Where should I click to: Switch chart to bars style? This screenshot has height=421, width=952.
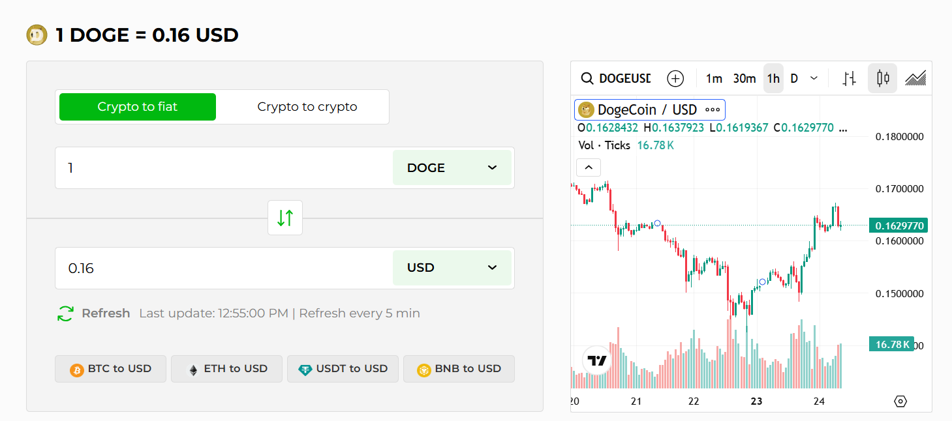click(x=850, y=78)
